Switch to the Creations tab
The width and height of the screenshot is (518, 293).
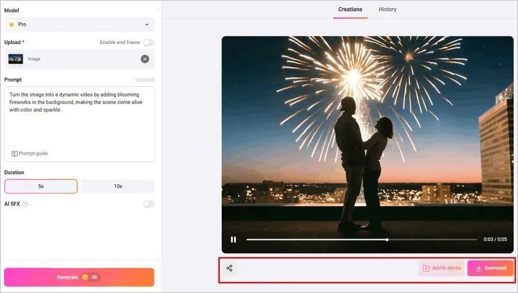[350, 9]
